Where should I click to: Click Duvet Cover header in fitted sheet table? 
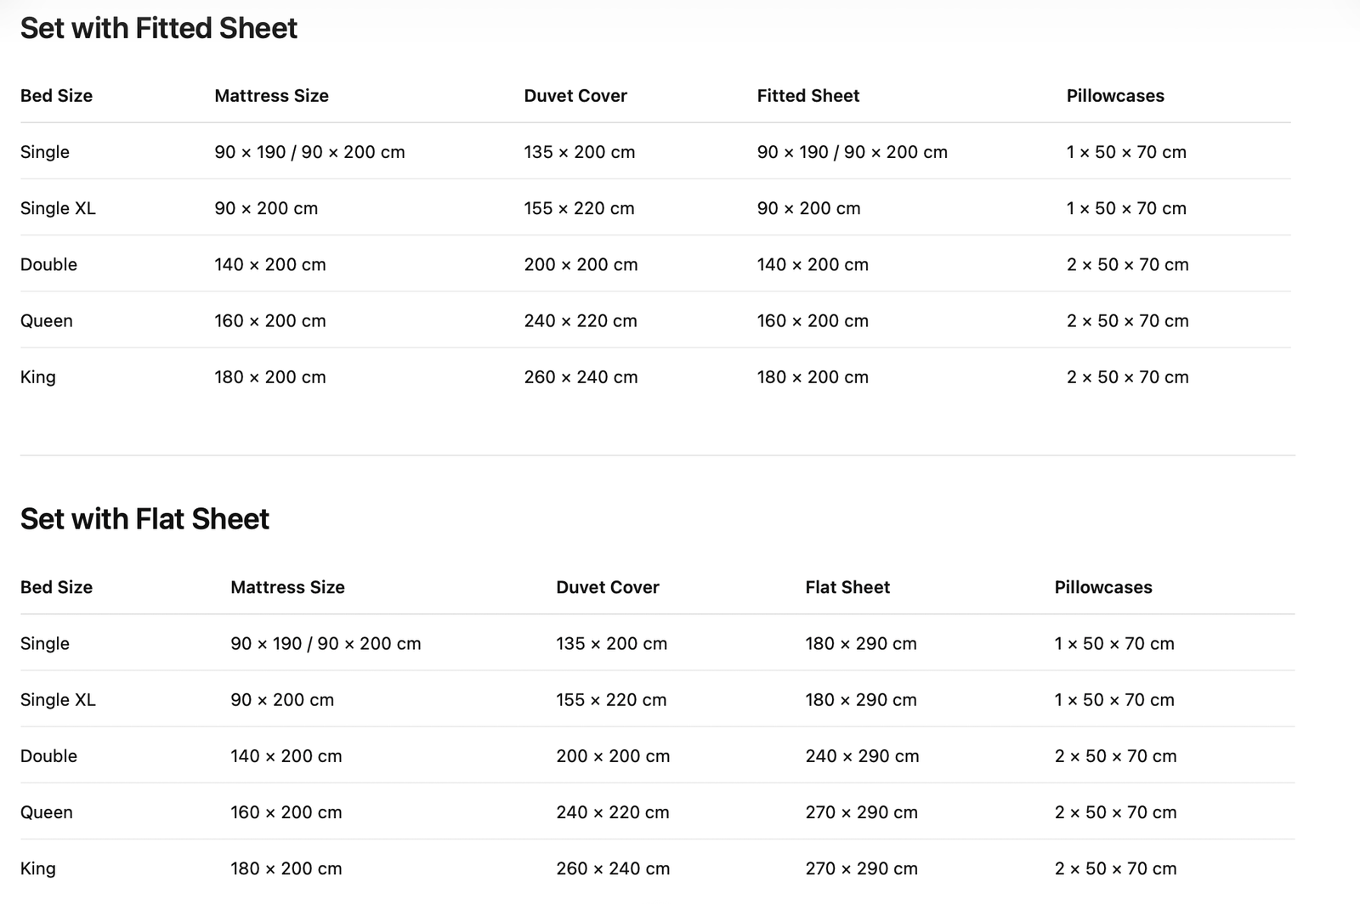[575, 96]
